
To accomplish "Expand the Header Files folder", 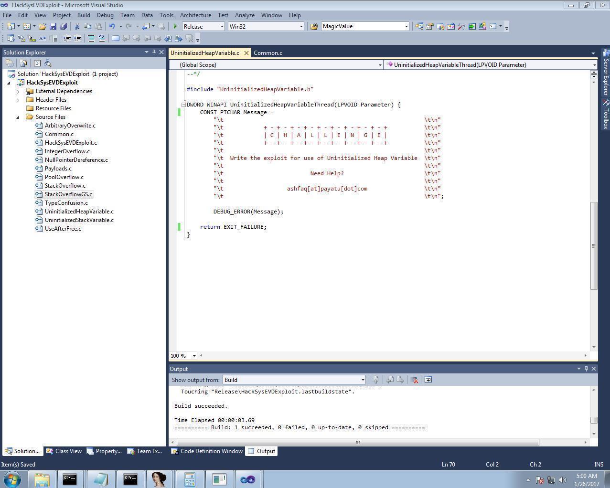I will pyautogui.click(x=18, y=100).
